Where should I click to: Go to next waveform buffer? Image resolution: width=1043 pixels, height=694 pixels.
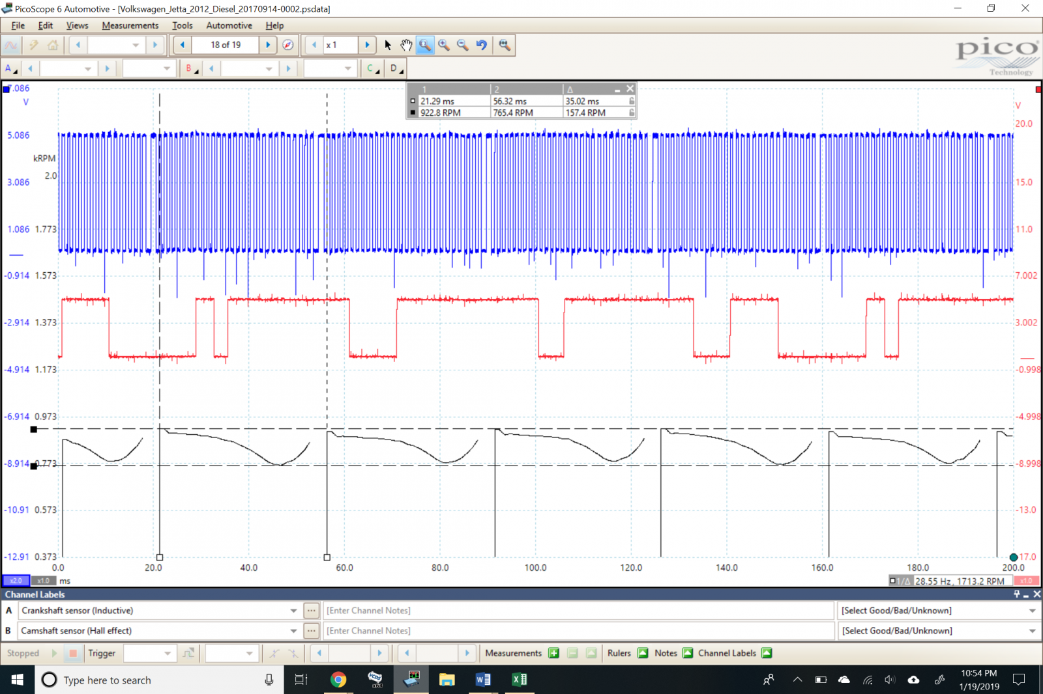[x=268, y=45]
